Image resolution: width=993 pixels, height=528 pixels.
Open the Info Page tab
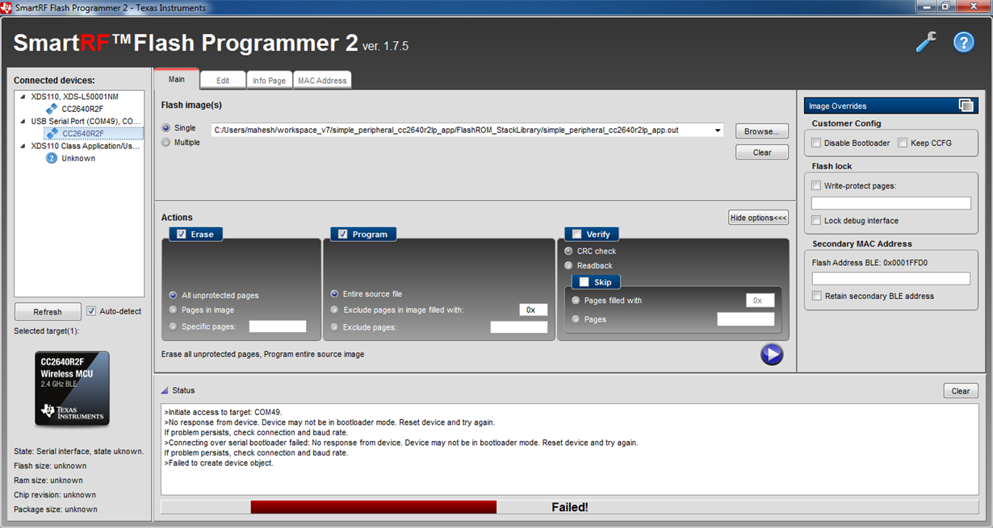270,81
